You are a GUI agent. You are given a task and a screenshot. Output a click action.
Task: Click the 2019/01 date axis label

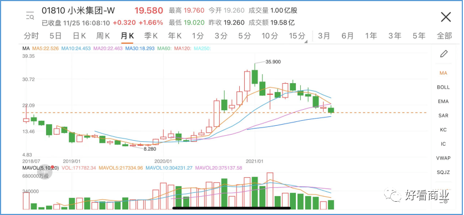coord(72,162)
